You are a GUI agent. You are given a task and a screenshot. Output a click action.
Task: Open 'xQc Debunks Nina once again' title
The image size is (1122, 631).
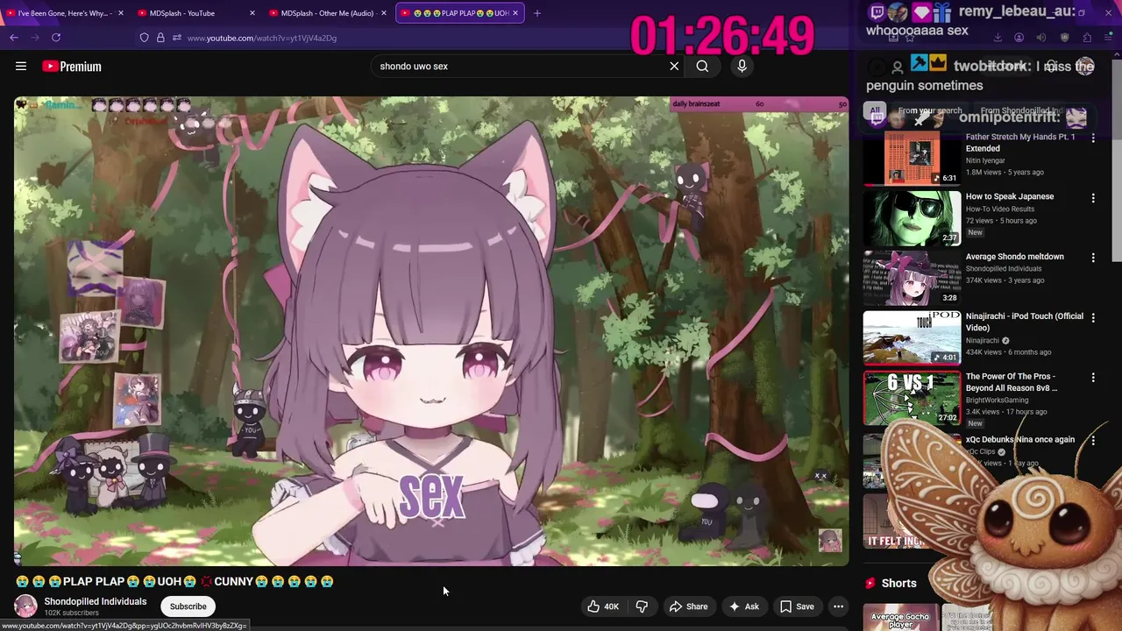(x=1019, y=440)
